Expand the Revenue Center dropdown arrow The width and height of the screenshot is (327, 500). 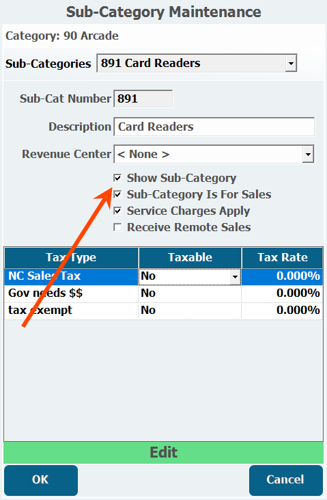tap(308, 154)
